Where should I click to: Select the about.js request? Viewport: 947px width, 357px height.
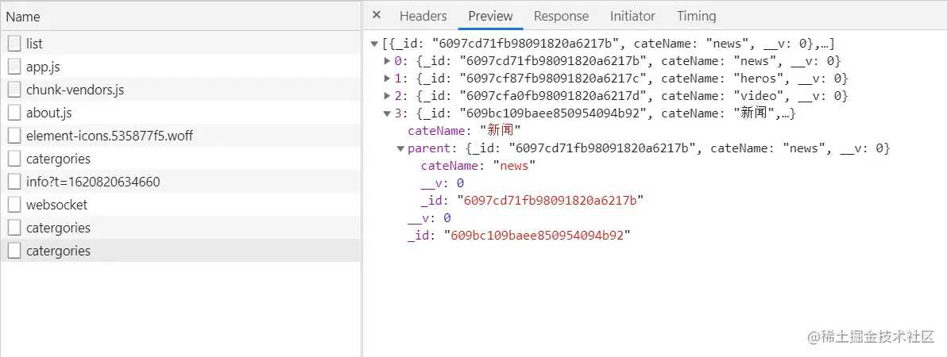(180, 113)
